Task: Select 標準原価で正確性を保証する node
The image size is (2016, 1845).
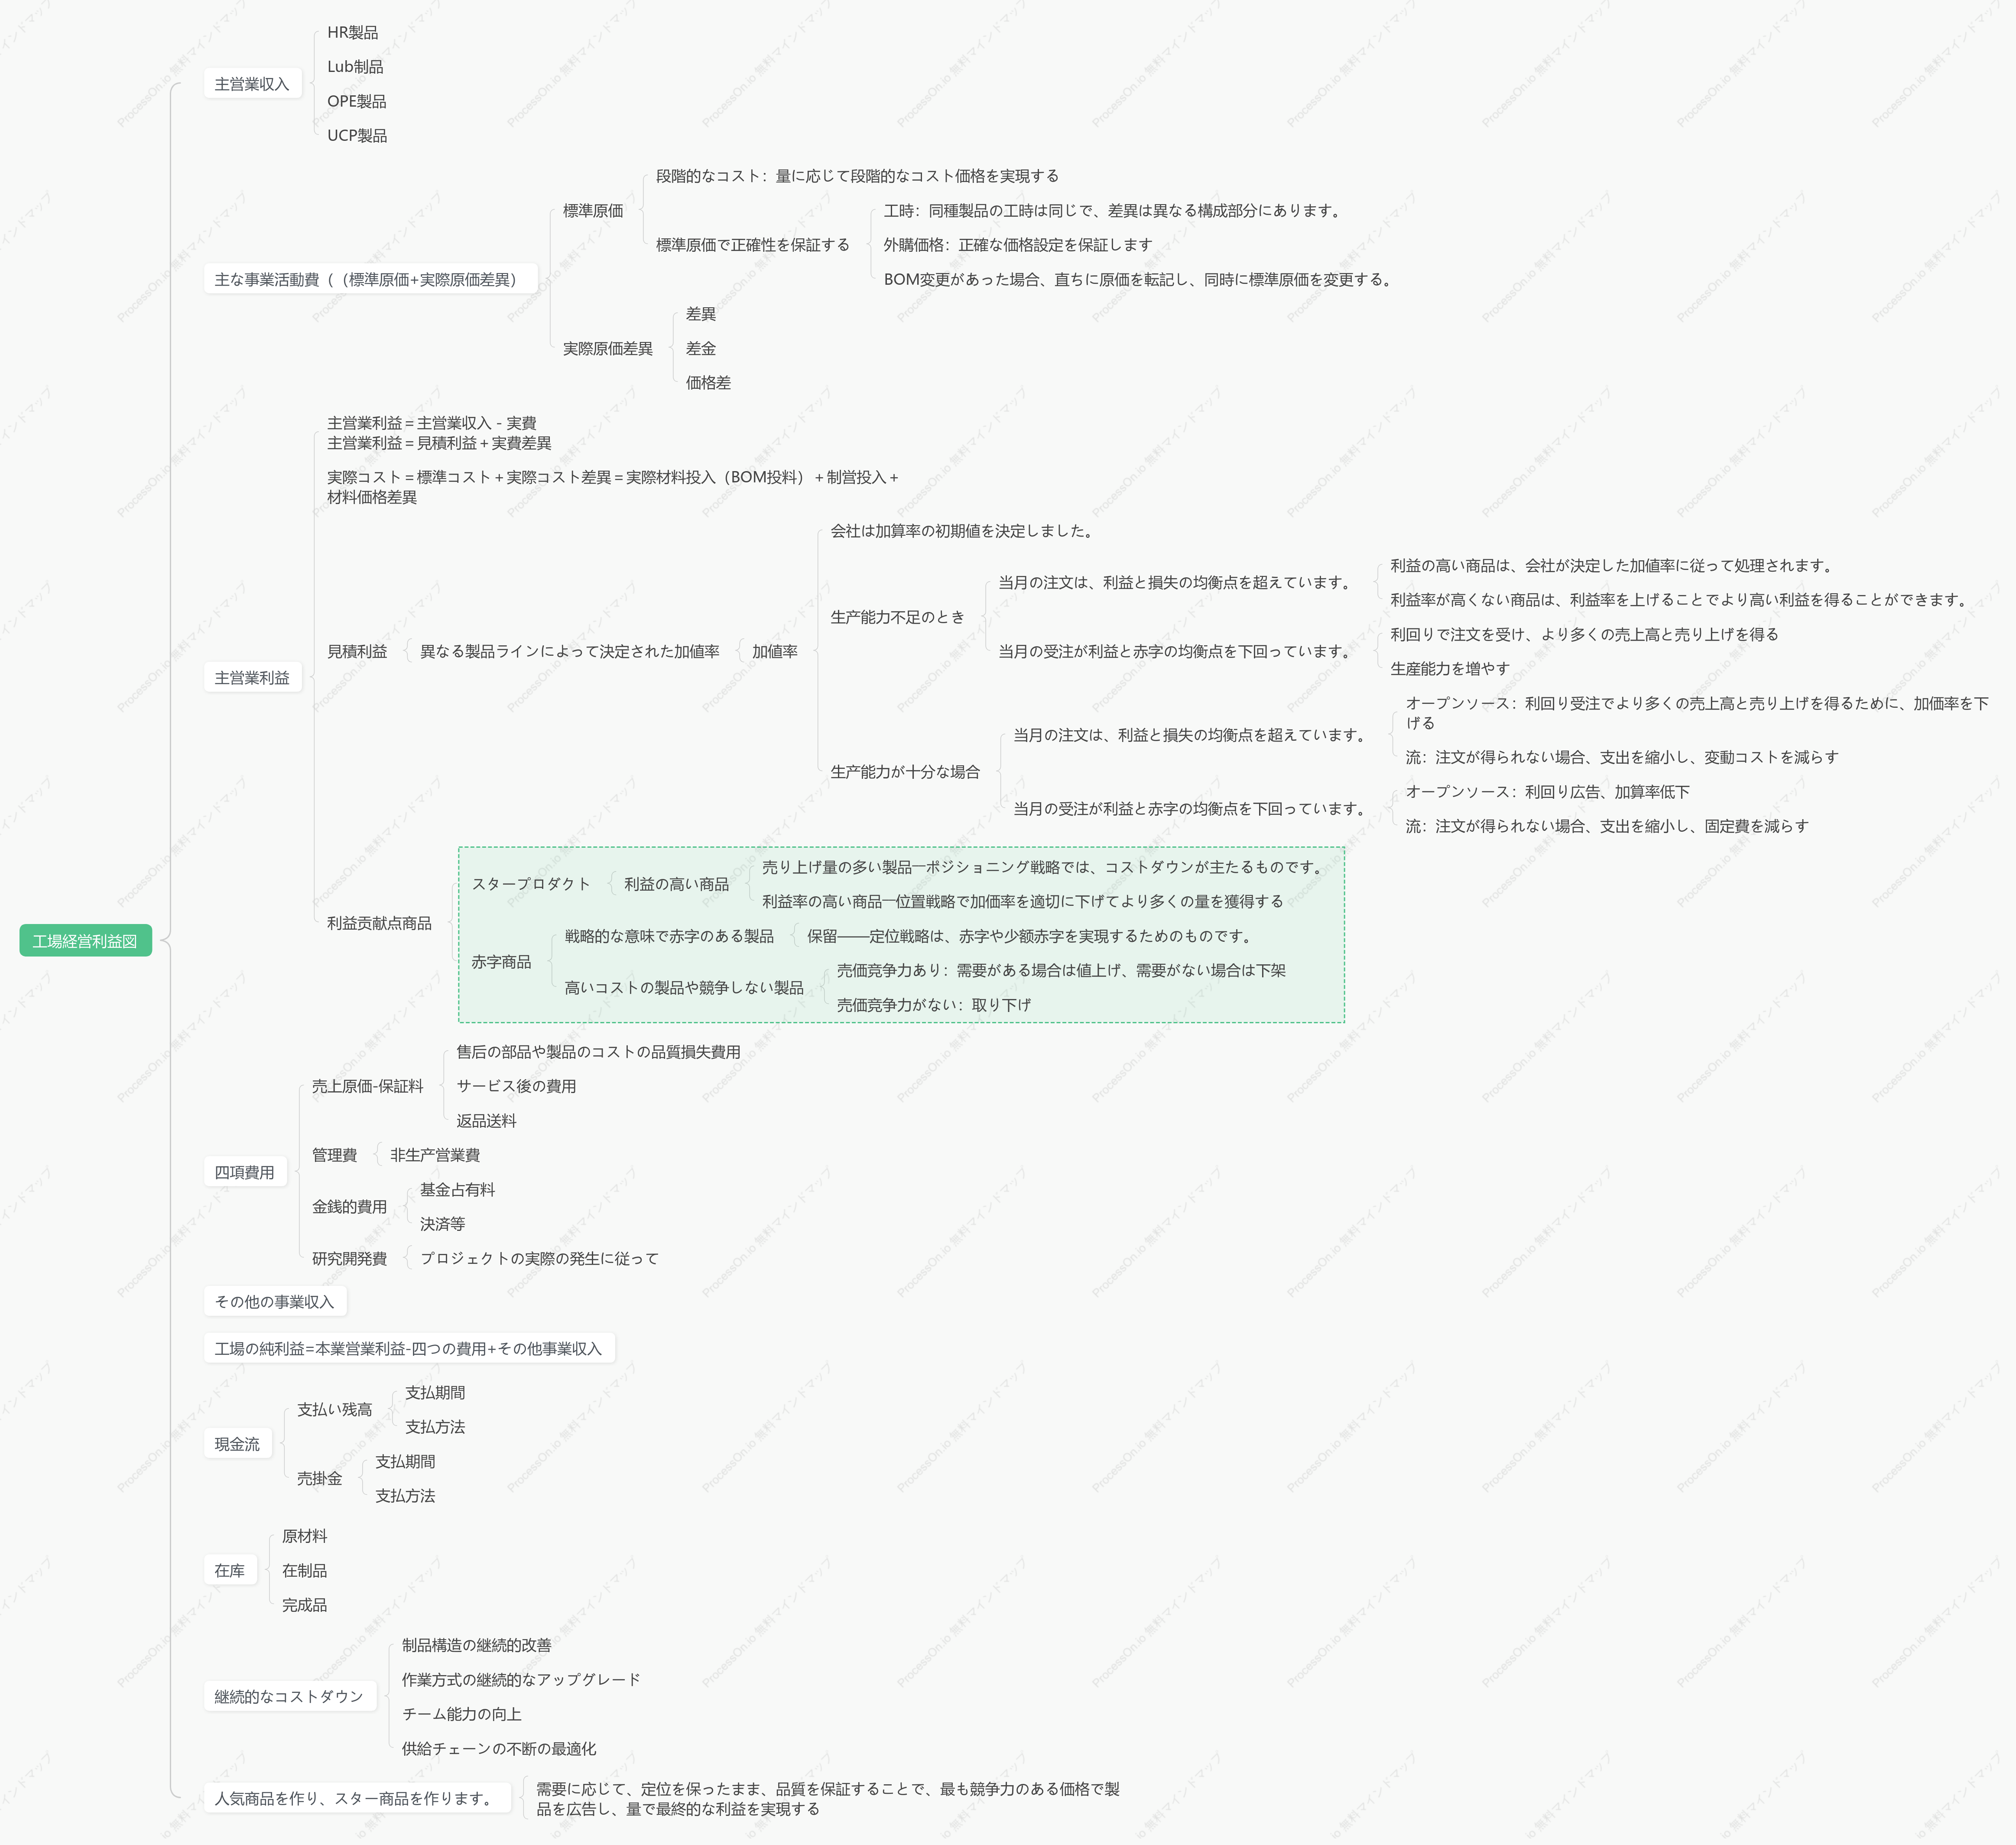Action: point(752,245)
